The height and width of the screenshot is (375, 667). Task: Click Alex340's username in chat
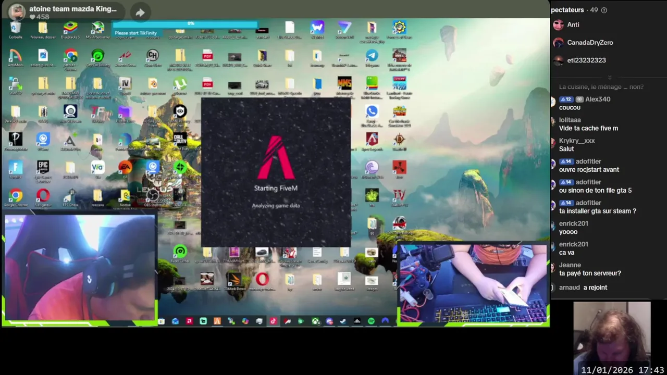coord(598,99)
